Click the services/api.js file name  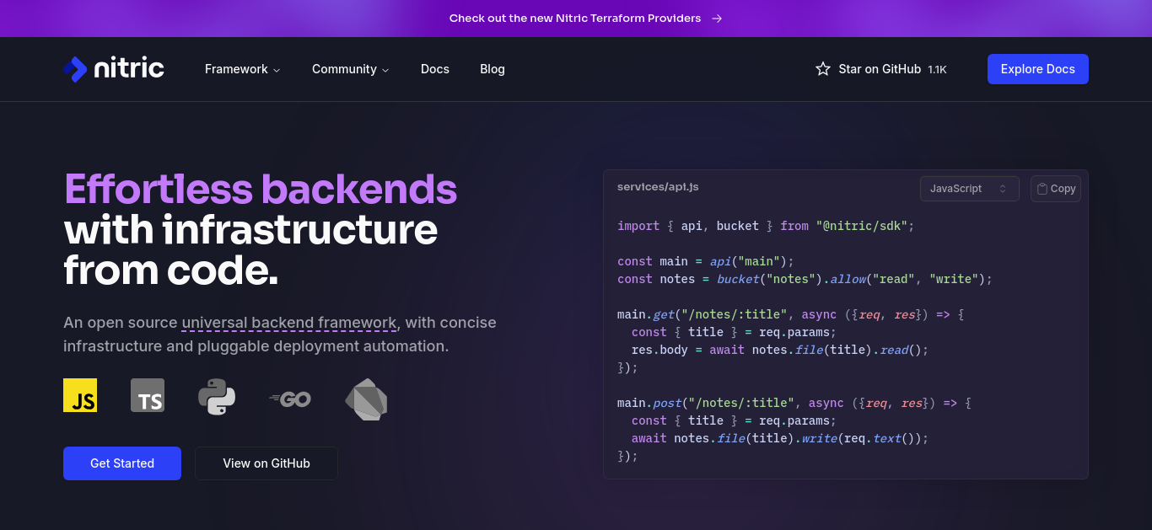tap(658, 187)
